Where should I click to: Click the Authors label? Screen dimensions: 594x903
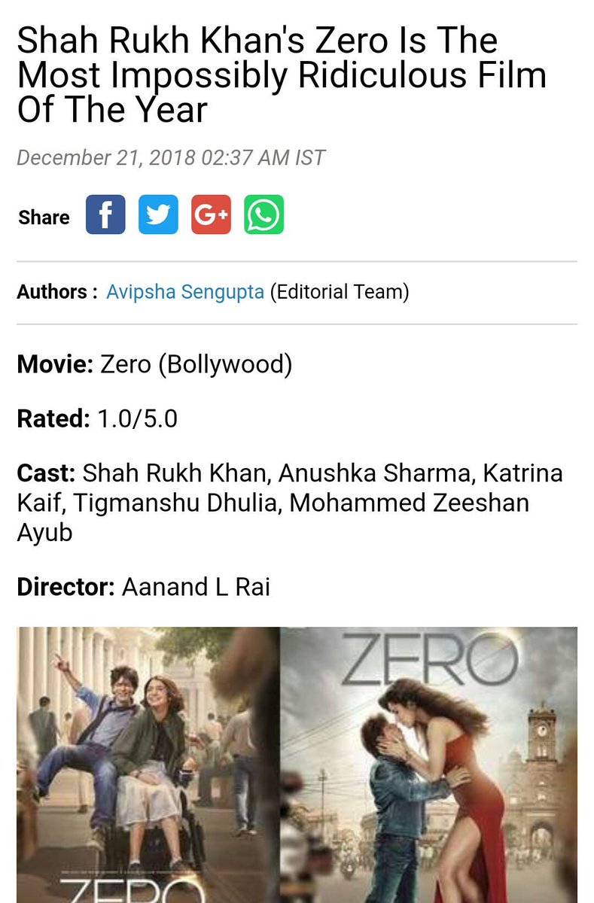(x=57, y=292)
